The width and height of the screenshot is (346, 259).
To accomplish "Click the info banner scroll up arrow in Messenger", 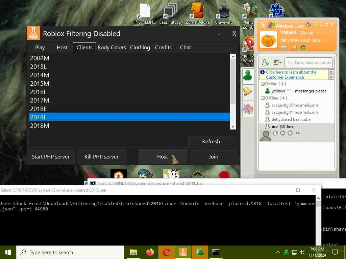I will tap(330, 72).
